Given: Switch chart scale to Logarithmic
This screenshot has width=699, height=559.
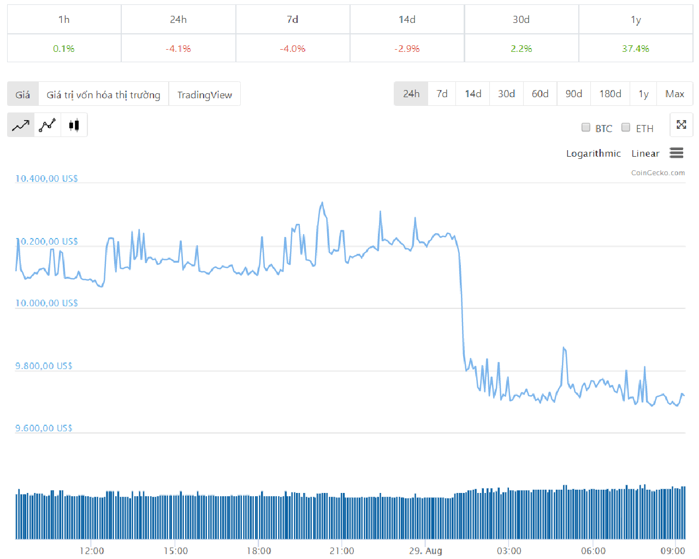Looking at the screenshot, I should [x=594, y=153].
